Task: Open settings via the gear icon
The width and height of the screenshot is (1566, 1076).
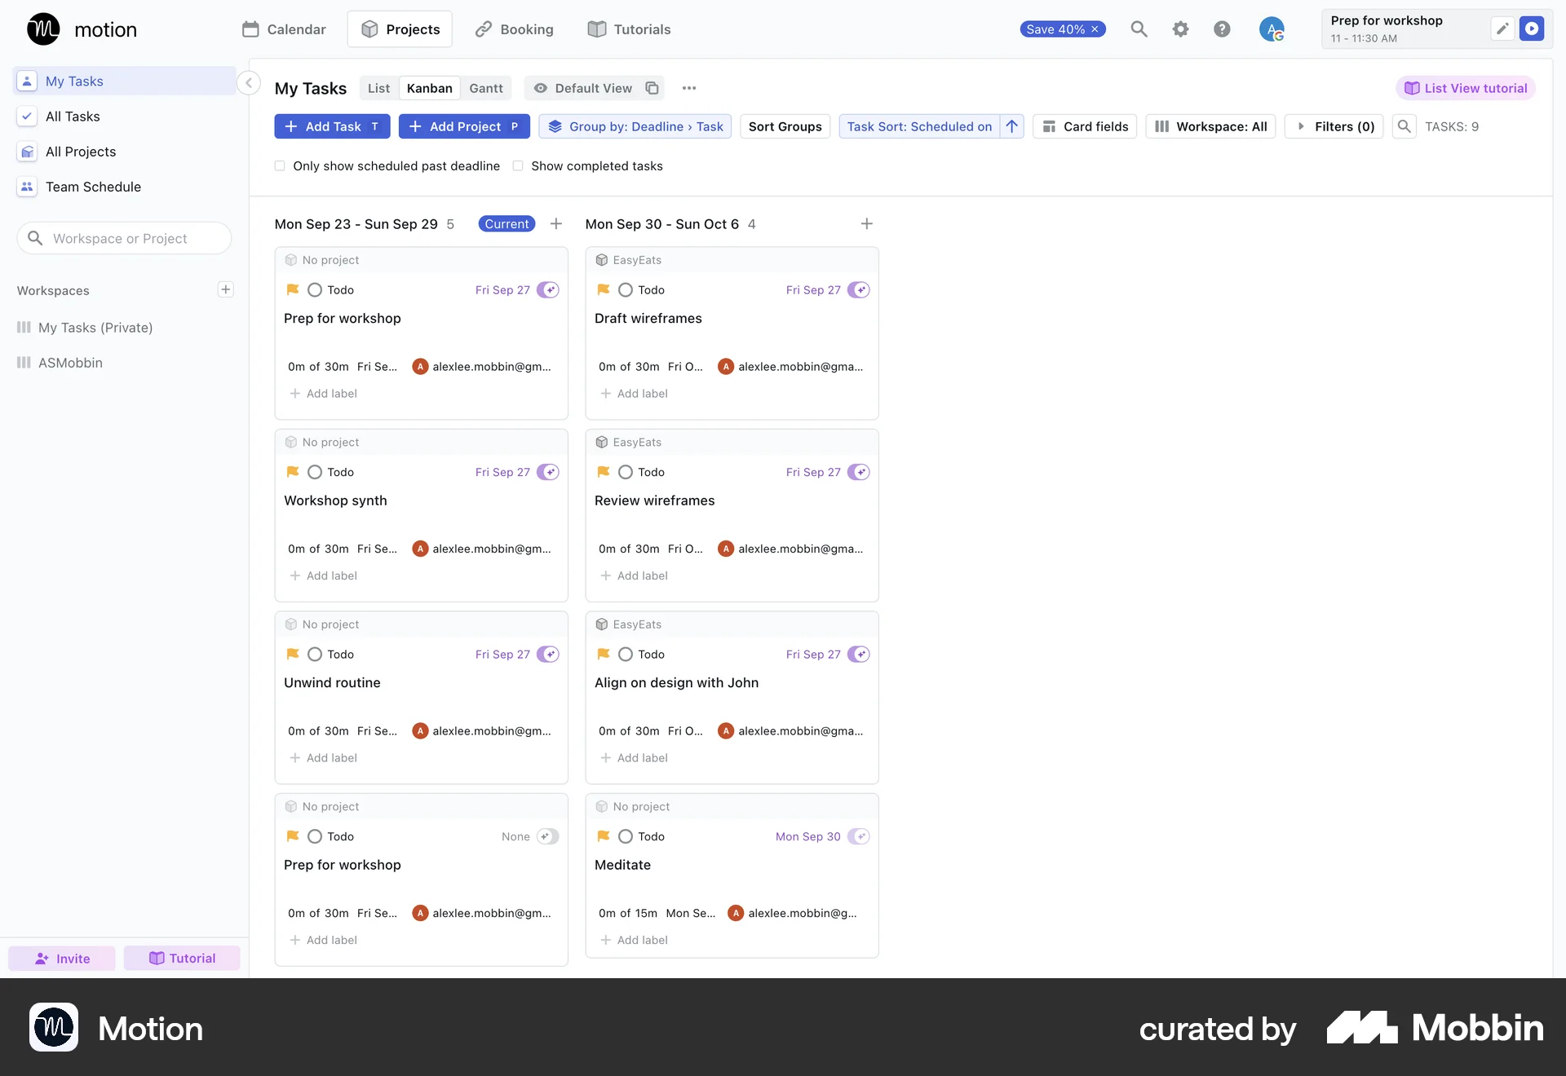Action: click(1180, 29)
